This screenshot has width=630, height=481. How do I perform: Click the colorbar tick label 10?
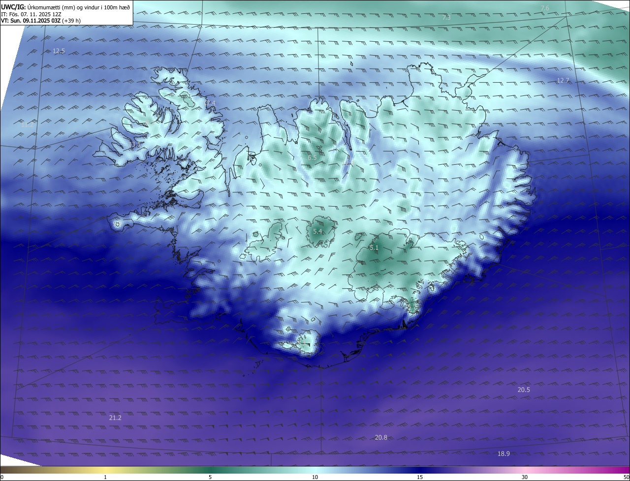pyautogui.click(x=315, y=477)
